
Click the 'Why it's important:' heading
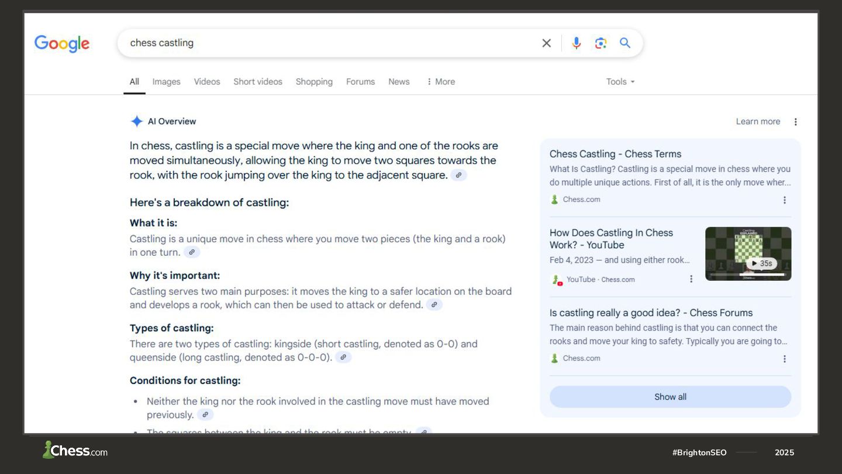(175, 275)
